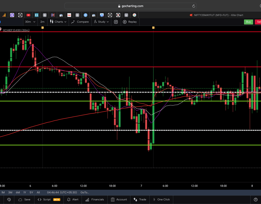
Task: Open the Google bookmark icon
Action: (x=134, y=15)
